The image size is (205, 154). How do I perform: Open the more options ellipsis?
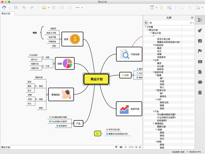point(78,7)
